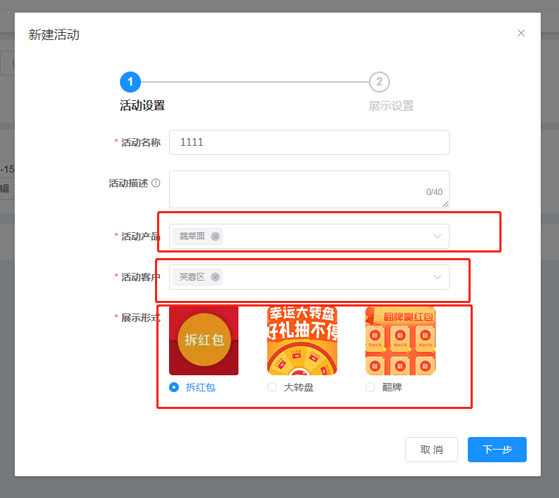
Task: Click step 1 circle 活动设置
Action: point(130,82)
